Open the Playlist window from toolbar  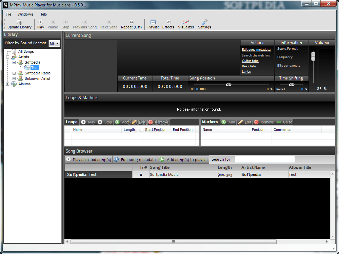point(153,24)
